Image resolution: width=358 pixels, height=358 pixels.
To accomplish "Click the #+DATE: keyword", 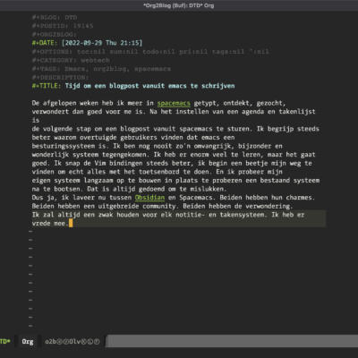I will [x=45, y=43].
